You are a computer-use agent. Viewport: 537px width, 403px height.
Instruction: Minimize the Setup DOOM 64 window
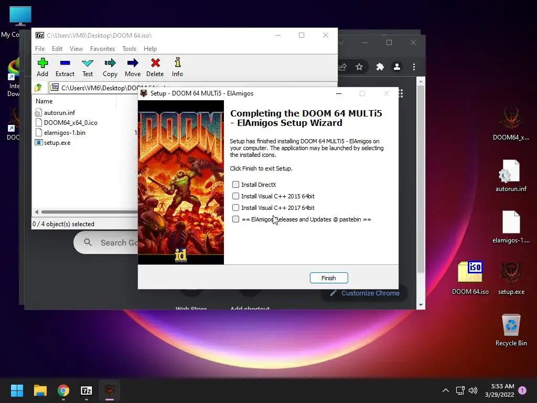[x=339, y=93]
